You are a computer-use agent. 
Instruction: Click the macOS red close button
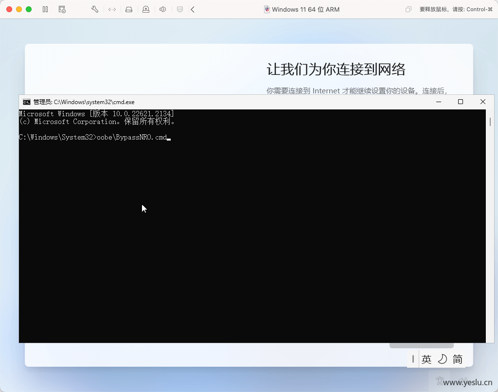[x=9, y=9]
